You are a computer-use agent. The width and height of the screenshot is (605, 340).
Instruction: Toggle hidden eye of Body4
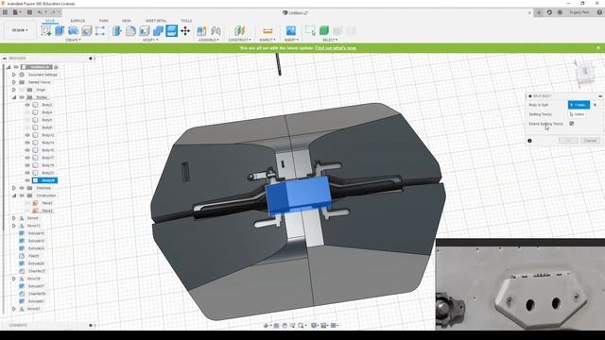pos(27,112)
